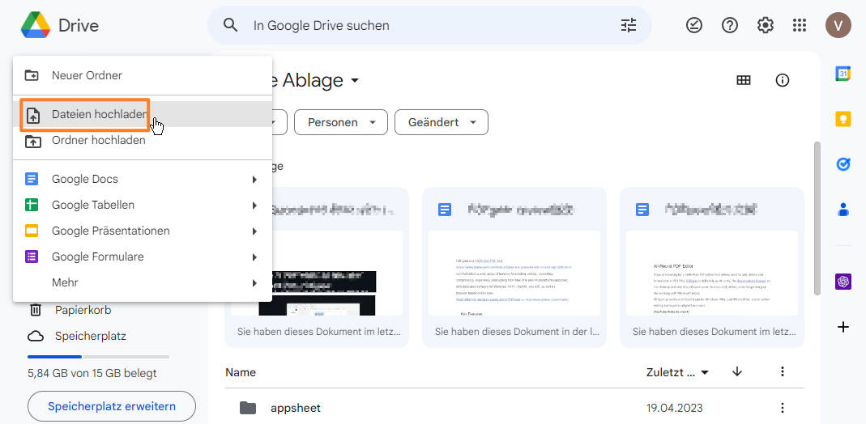The width and height of the screenshot is (866, 424).
Task: Click the plus icon to get add-ons
Action: pos(843,328)
